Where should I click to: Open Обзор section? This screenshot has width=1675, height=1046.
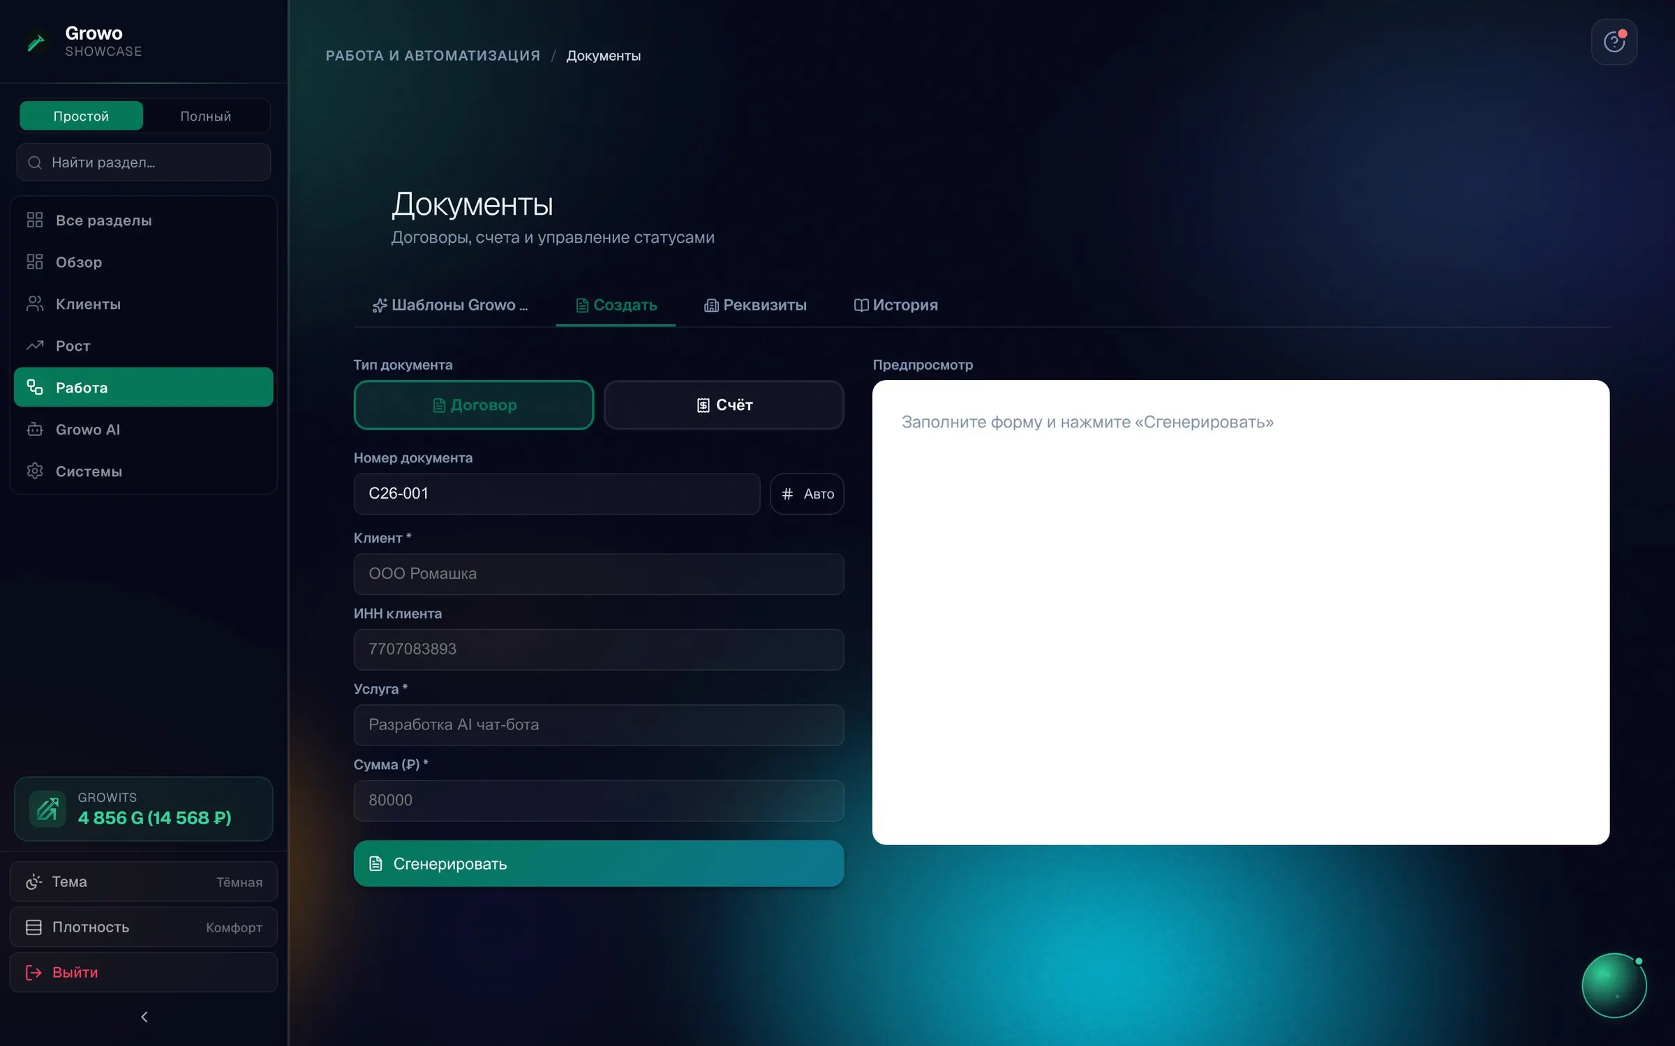point(144,262)
